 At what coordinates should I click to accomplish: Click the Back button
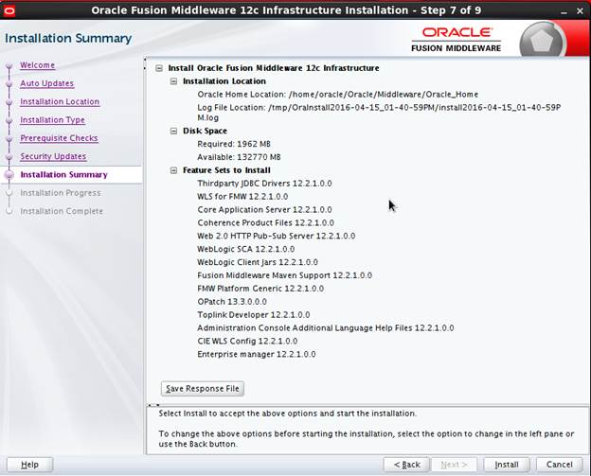[407, 465]
